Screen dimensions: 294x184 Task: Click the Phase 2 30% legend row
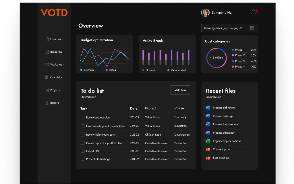244,55
